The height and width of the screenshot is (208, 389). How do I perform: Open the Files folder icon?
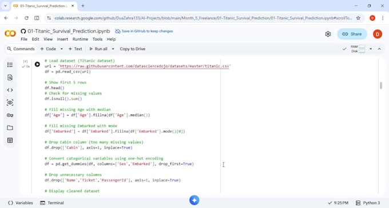click(x=10, y=127)
